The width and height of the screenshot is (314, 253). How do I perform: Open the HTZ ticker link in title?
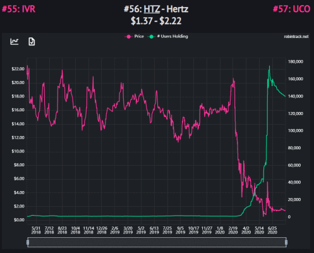pyautogui.click(x=152, y=9)
